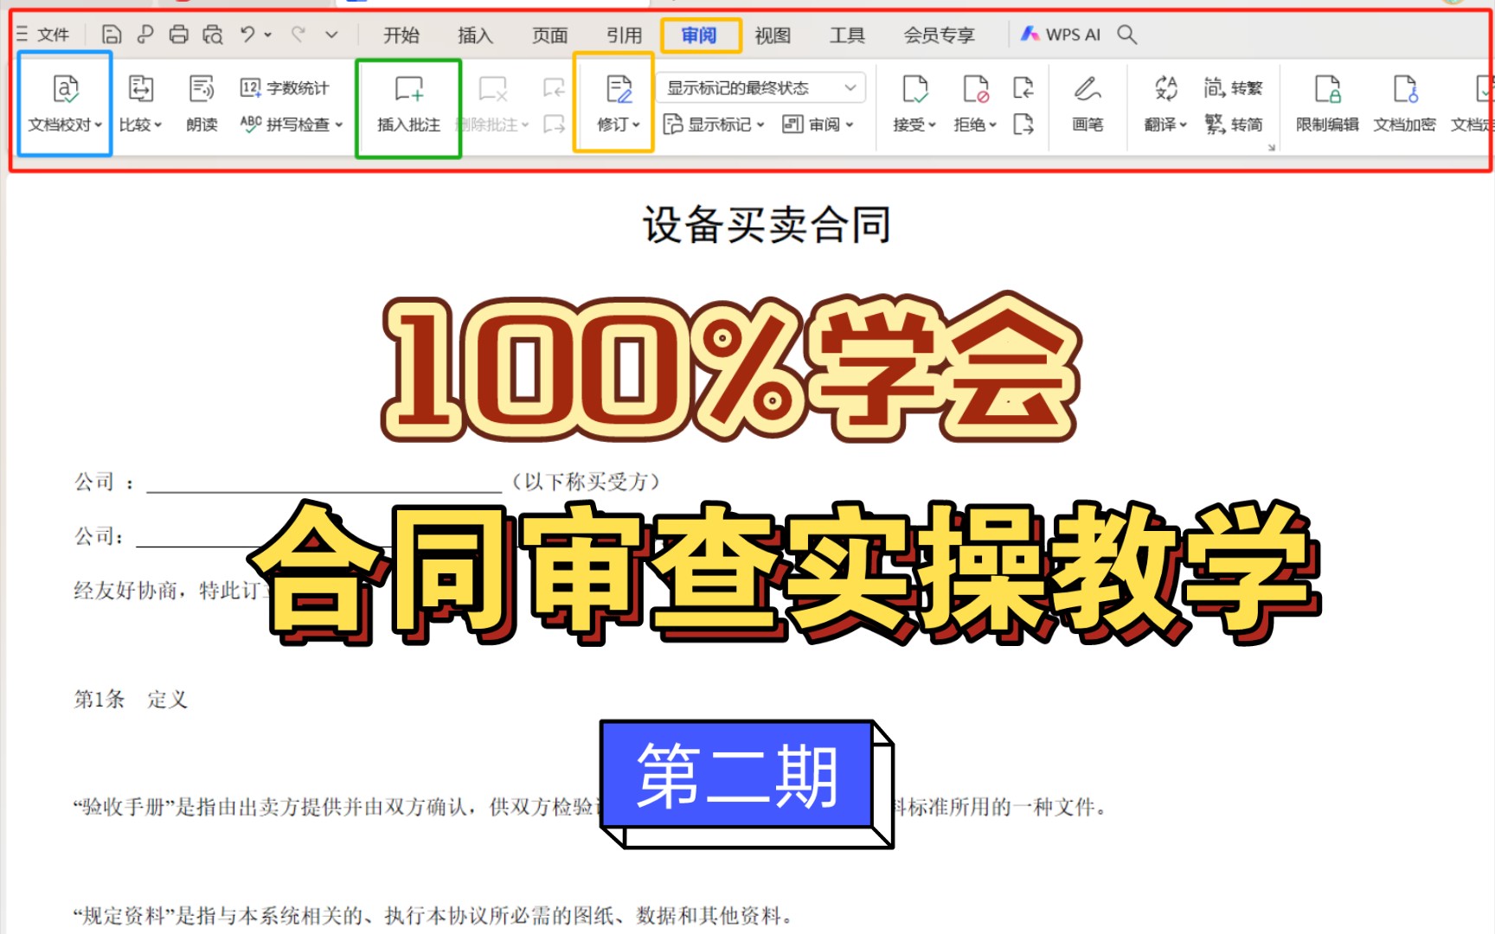
Task: Open the 会员专享 tab
Action: [939, 35]
